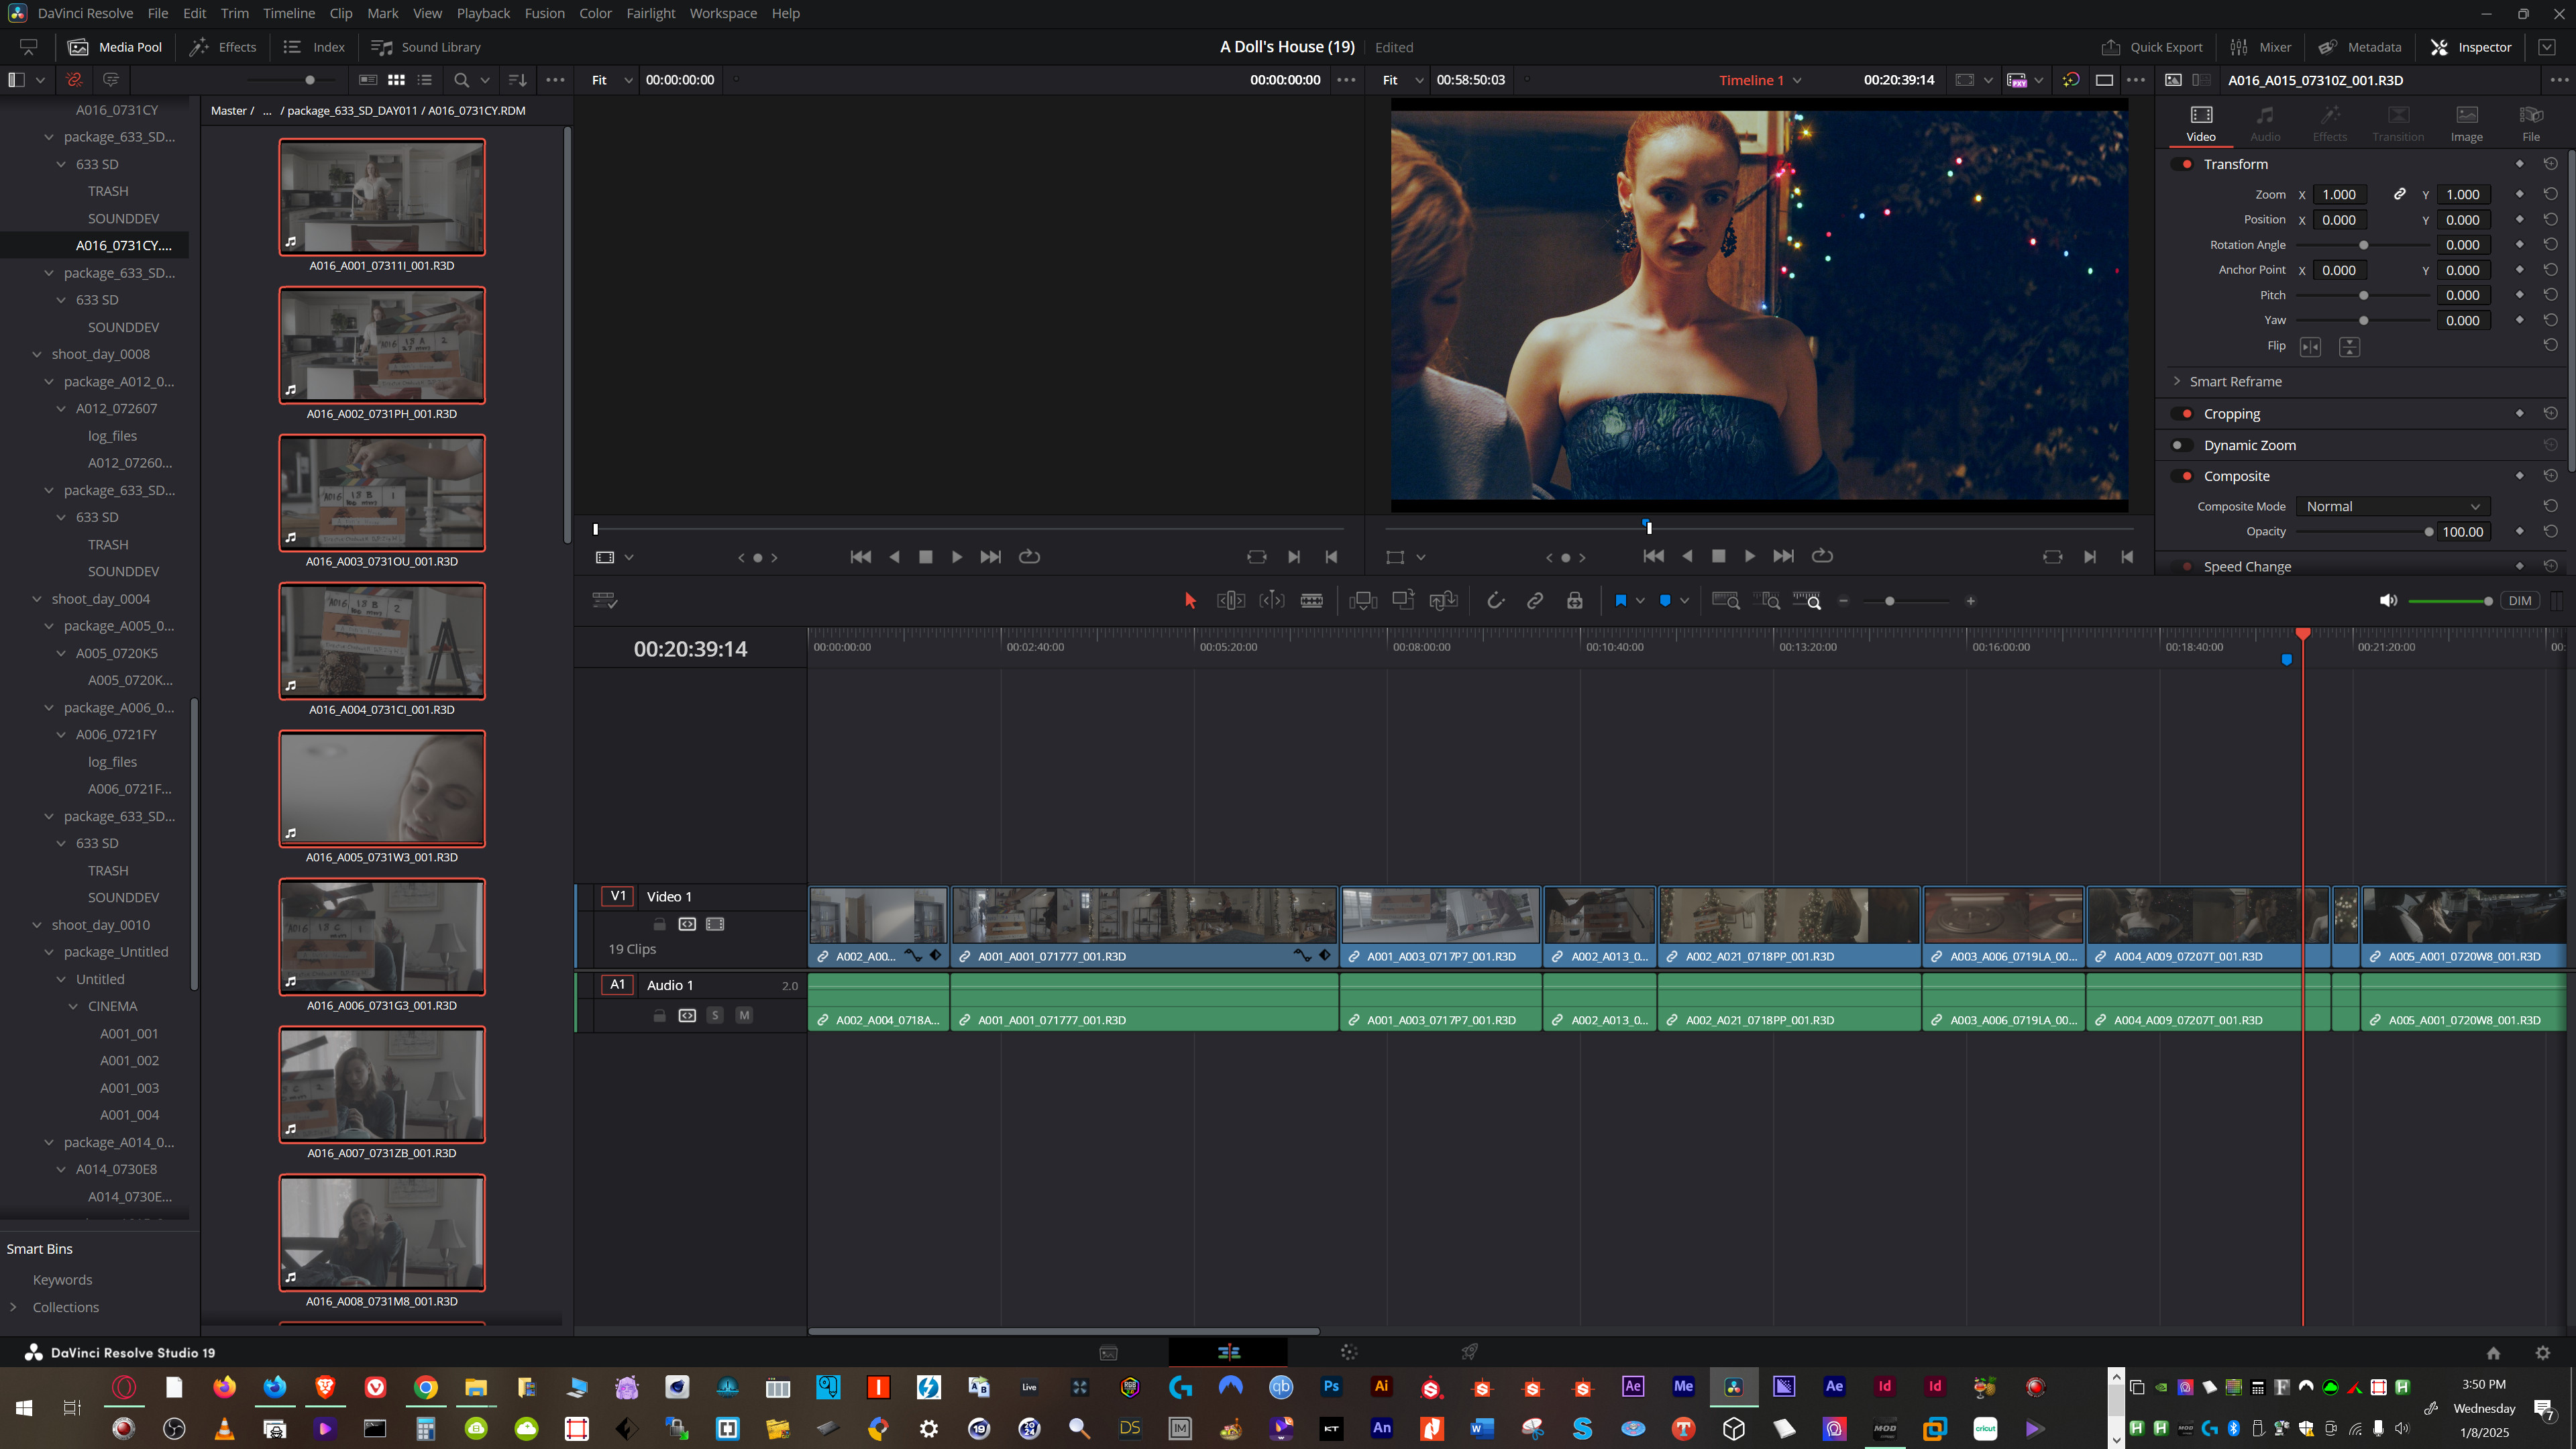Viewport: 2576px width, 1449px height.
Task: Activate the Trim Edit Mode tool
Action: (1231, 601)
